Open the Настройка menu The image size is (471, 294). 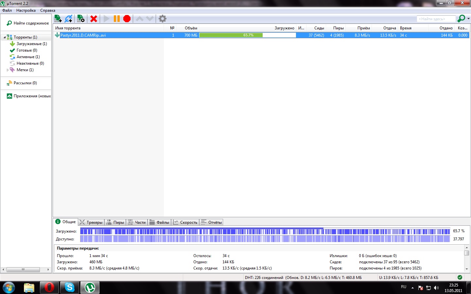click(26, 10)
